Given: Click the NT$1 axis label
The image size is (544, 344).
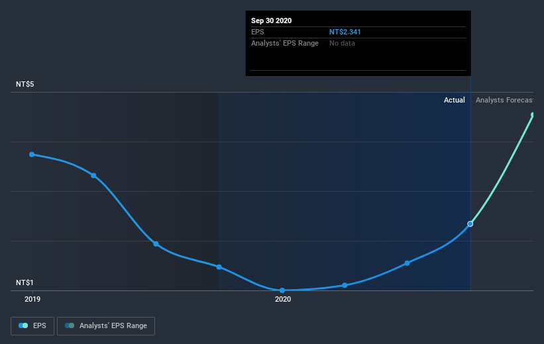Looking at the screenshot, I should [25, 282].
